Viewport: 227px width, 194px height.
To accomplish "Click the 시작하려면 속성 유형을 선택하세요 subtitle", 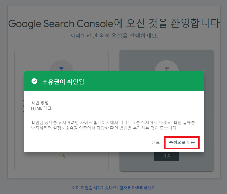I will 114,36.
